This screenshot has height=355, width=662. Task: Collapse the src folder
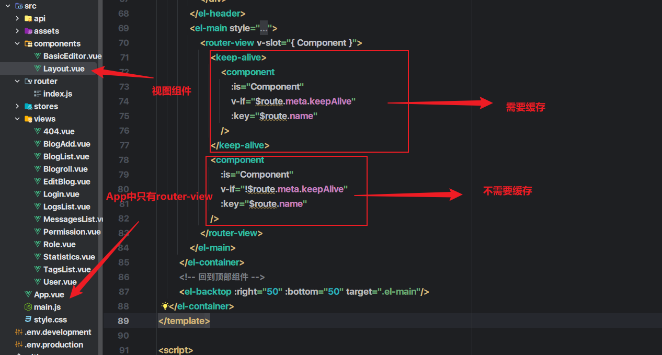(8, 6)
